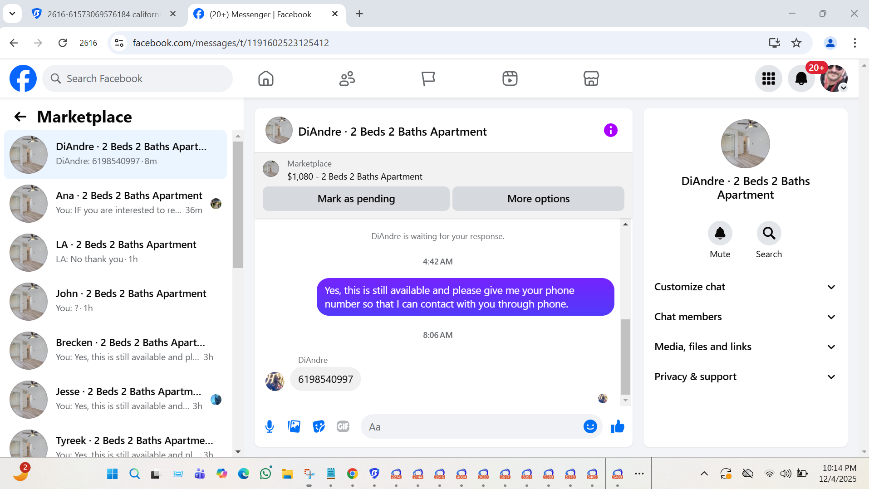This screenshot has height=489, width=869.
Task: Expand Chat members section
Action: coord(745,317)
